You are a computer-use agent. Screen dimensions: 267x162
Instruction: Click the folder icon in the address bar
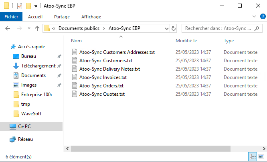(x=47, y=28)
